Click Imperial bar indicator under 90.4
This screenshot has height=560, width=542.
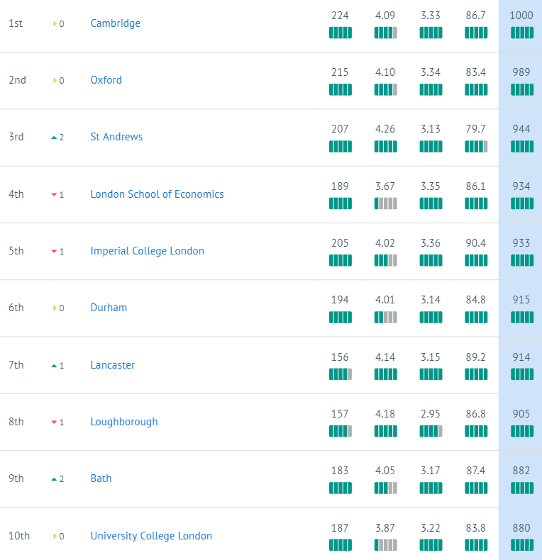(x=476, y=260)
